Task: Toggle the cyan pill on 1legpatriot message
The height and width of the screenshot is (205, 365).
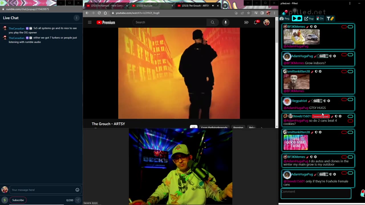Action: (350, 100)
